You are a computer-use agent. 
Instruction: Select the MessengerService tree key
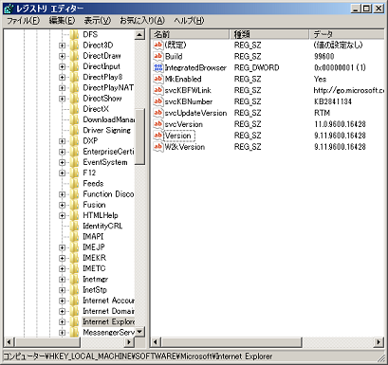(108, 333)
